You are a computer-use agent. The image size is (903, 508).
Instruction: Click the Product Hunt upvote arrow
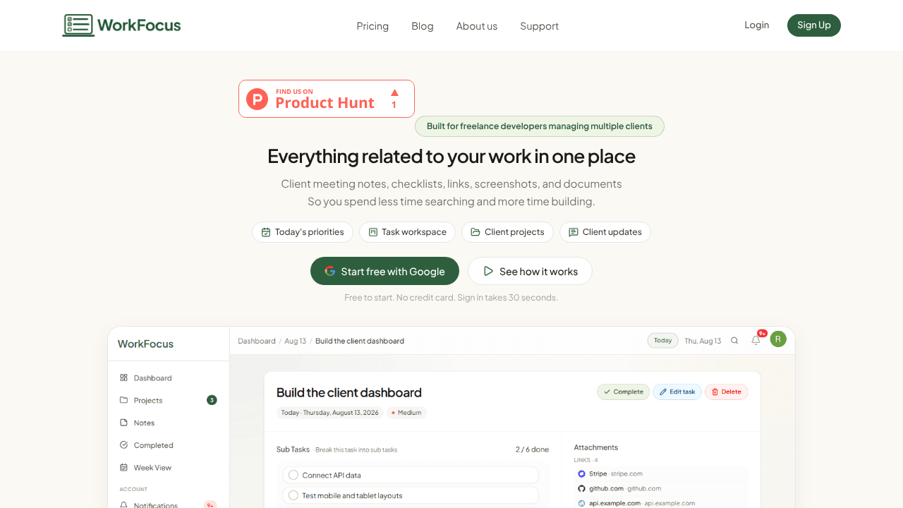click(x=394, y=92)
